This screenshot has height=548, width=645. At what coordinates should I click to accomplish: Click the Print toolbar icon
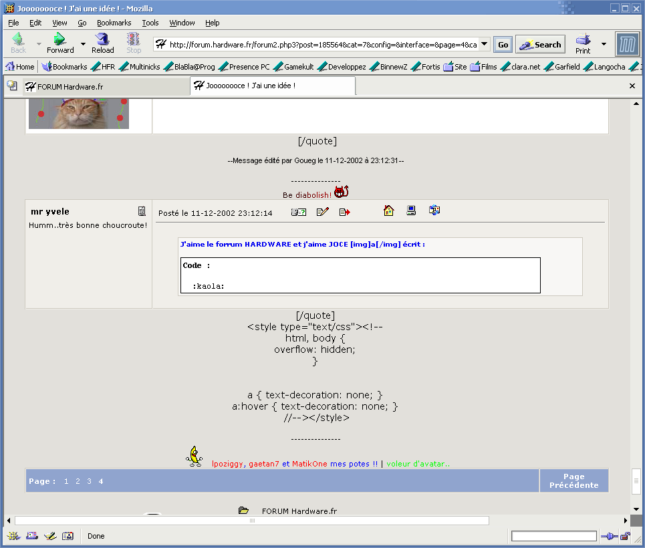[583, 43]
